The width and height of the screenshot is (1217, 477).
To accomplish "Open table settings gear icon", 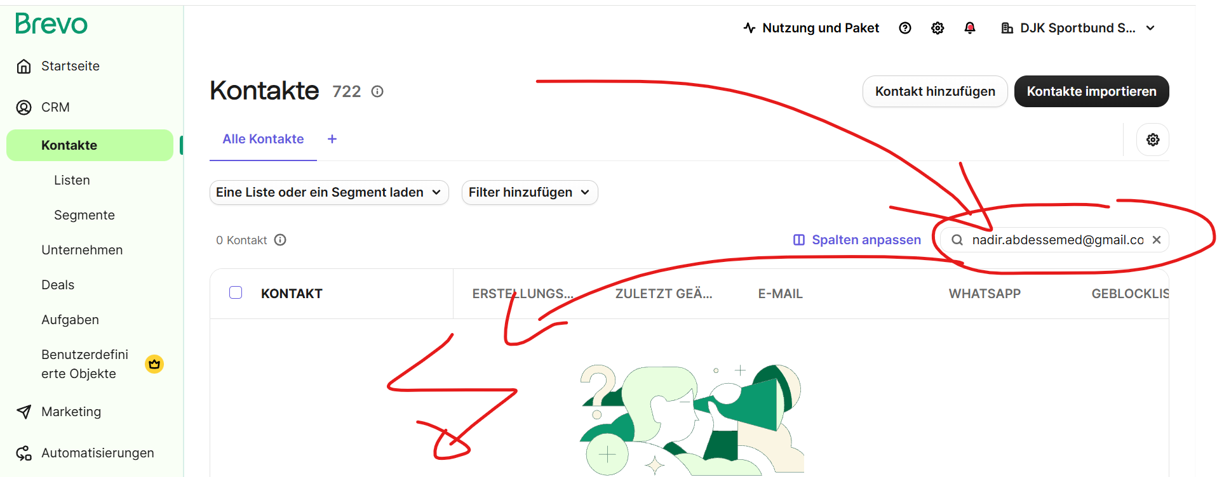I will coord(1153,140).
